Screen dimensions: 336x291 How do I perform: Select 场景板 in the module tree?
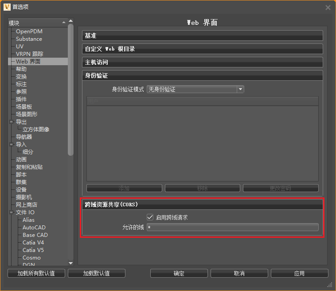pyautogui.click(x=24, y=107)
